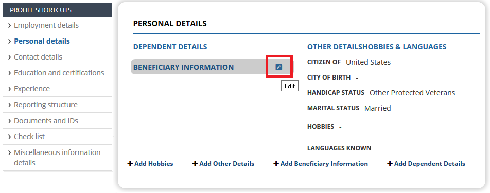The width and height of the screenshot is (490, 193).
Task: Open the Reporting structure shortcut
Action: 46,105
